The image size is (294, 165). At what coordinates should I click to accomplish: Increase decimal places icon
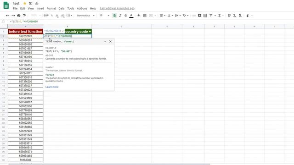point(62,16)
